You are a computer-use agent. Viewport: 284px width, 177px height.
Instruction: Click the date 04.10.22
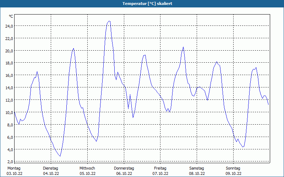tap(51, 173)
